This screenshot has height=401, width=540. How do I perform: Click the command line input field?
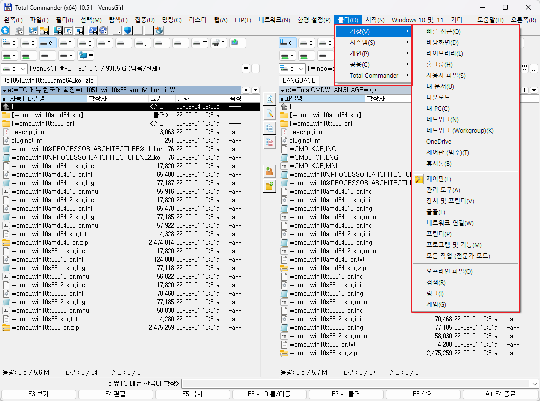point(356,384)
